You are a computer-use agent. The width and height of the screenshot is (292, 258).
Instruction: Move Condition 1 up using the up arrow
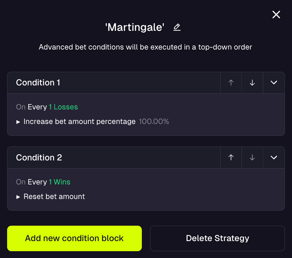[231, 83]
